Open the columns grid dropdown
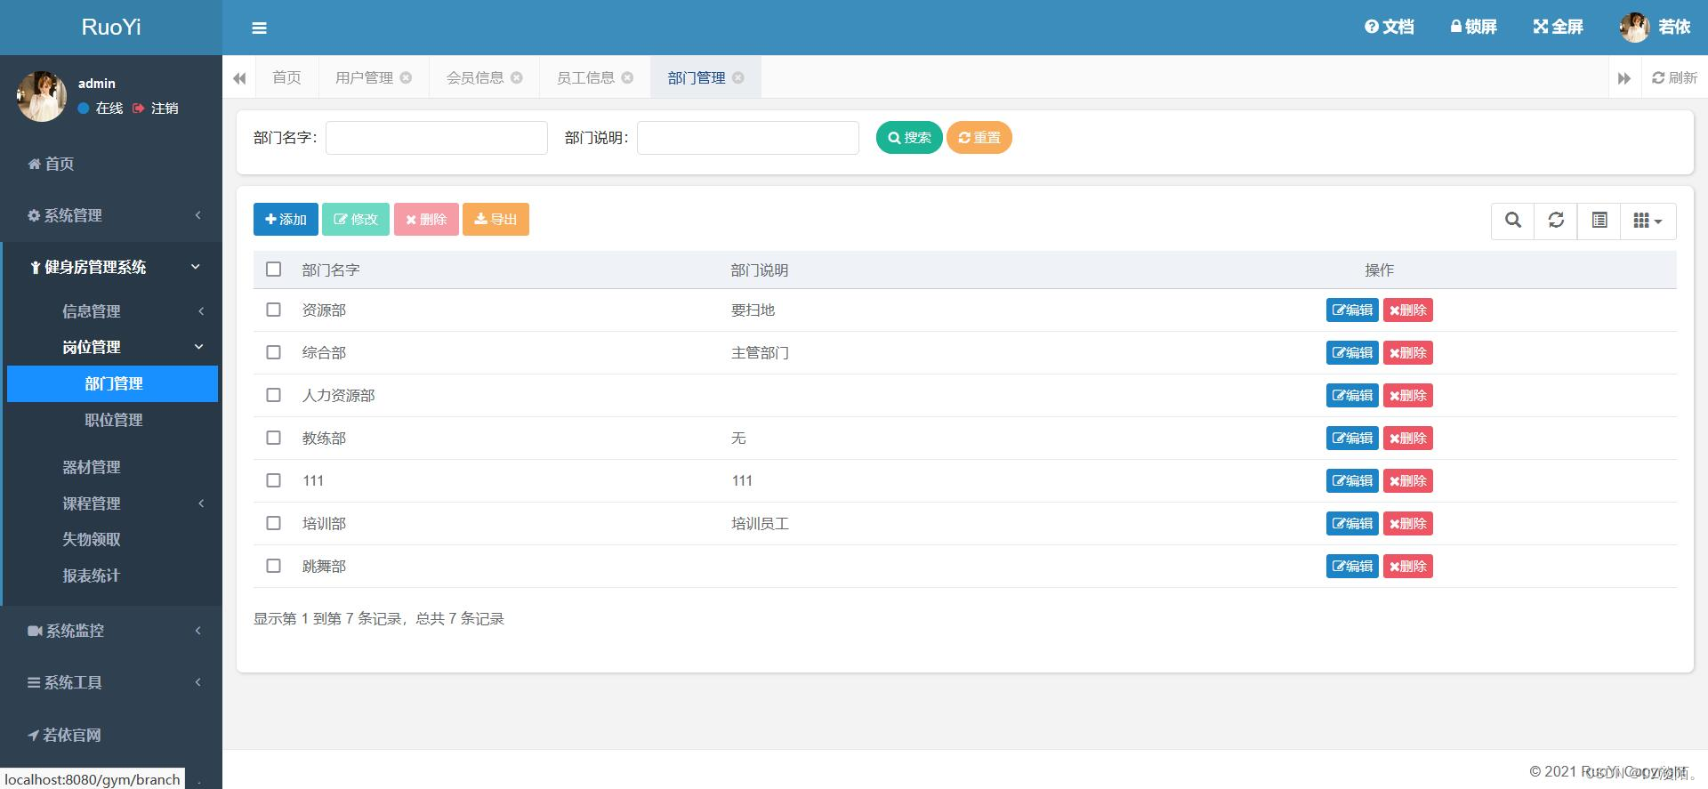The width and height of the screenshot is (1708, 789). (x=1648, y=221)
